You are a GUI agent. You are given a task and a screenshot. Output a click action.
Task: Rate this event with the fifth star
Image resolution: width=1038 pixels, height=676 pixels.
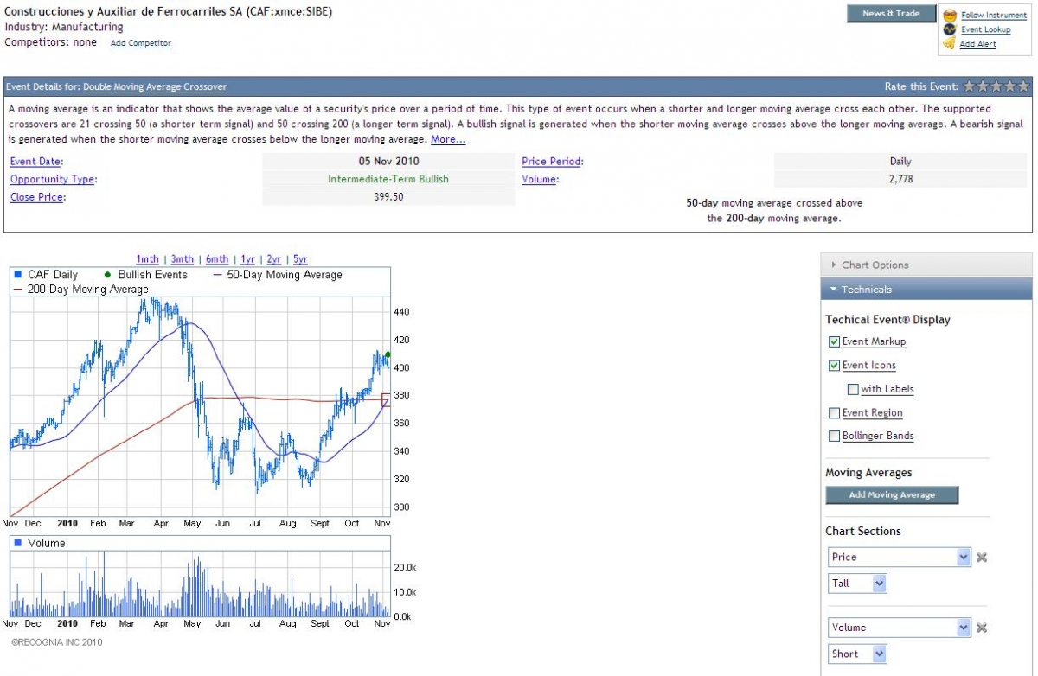[x=1024, y=86]
